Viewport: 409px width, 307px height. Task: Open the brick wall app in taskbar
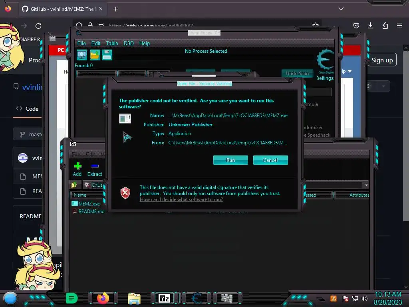[227, 298]
